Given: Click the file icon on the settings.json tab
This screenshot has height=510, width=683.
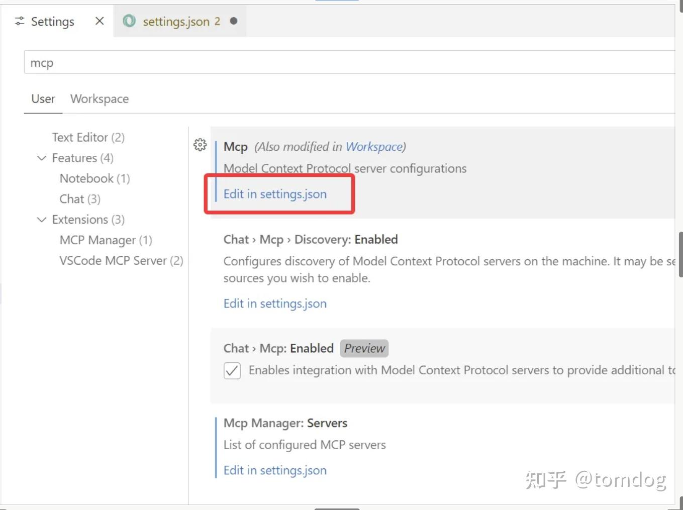Looking at the screenshot, I should (x=129, y=21).
